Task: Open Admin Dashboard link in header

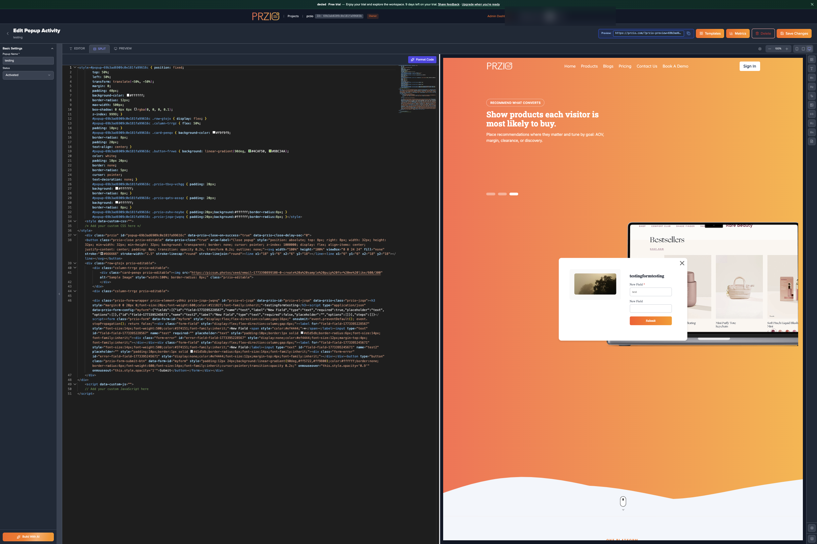Action: pyautogui.click(x=496, y=16)
